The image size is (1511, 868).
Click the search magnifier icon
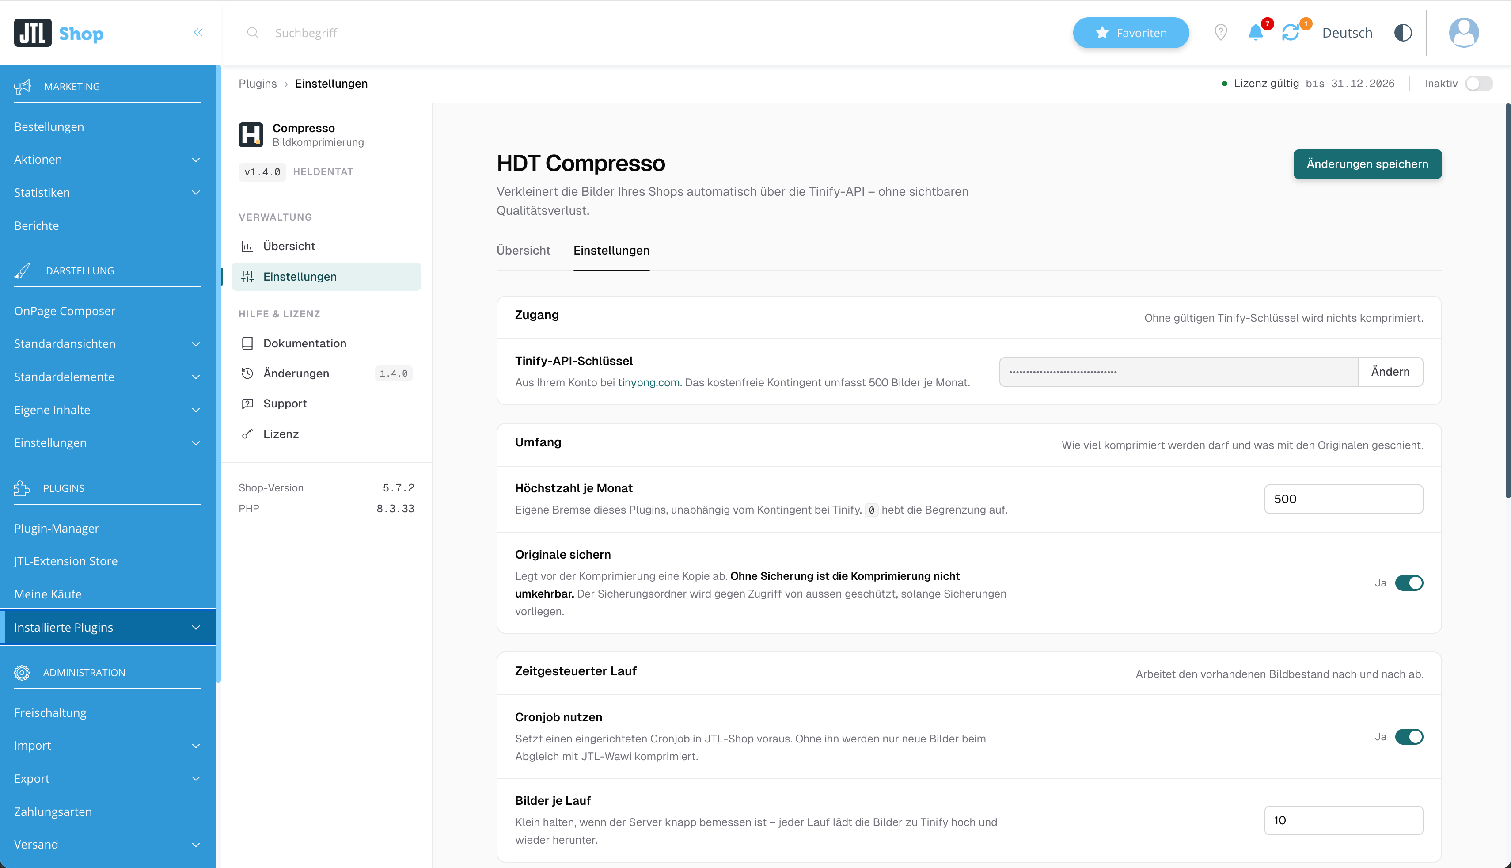pyautogui.click(x=253, y=33)
